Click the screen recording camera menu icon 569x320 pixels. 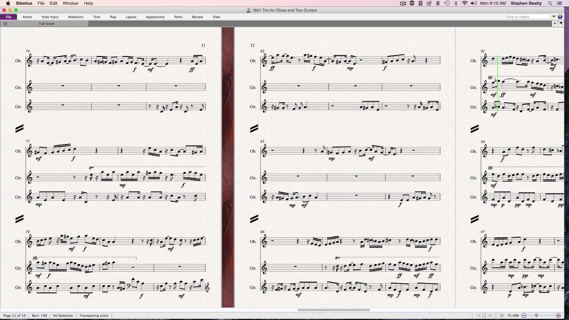(x=403, y=3)
